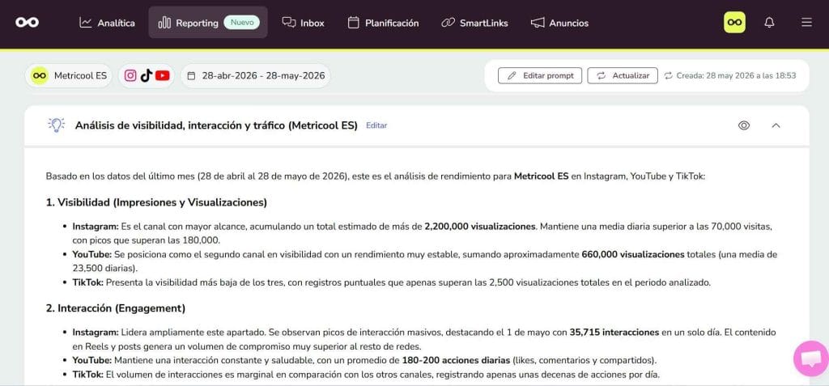This screenshot has height=386, width=829.
Task: Click '2,200,000 visualizaciones' bold text
Action: (480, 227)
